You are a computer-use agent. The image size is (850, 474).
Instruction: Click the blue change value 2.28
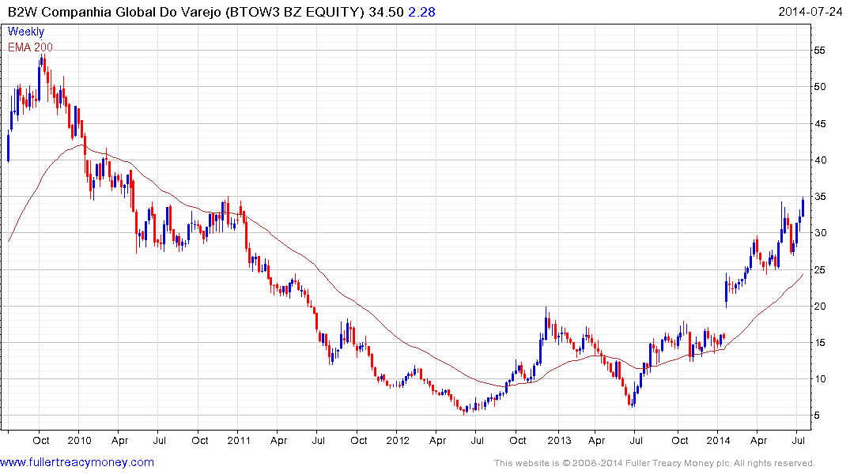(421, 12)
